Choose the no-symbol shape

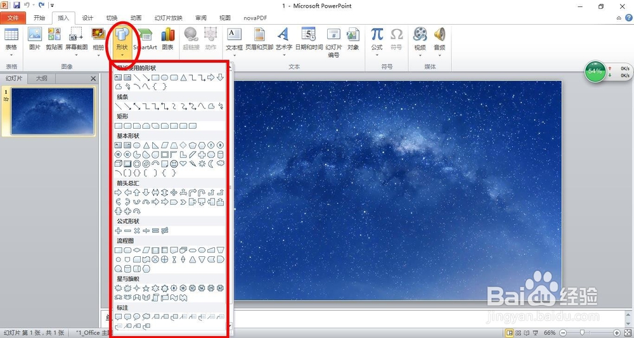(x=146, y=164)
